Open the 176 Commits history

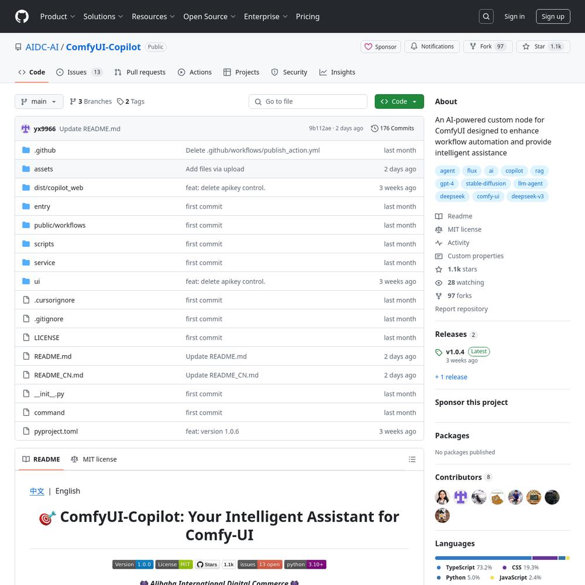(392, 128)
